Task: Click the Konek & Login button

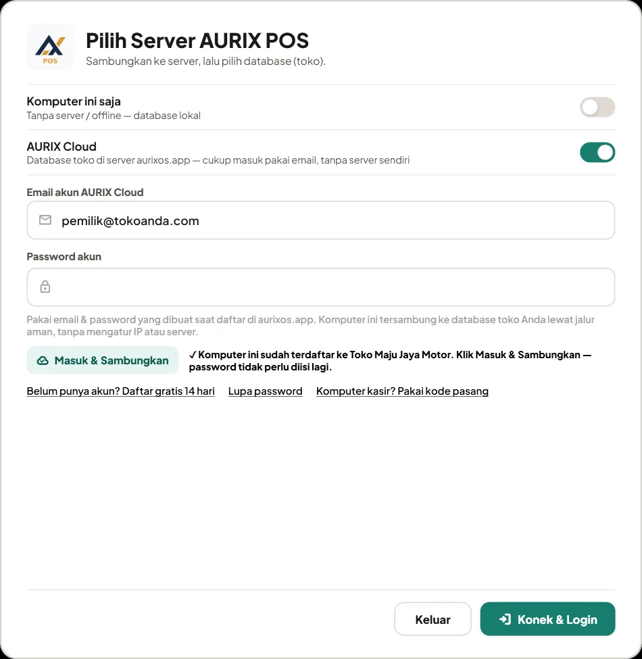Action: coord(547,619)
